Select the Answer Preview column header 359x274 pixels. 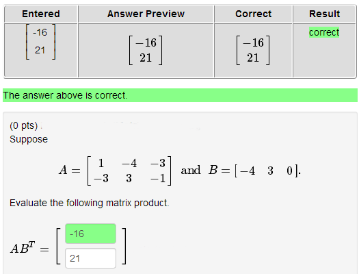click(146, 14)
